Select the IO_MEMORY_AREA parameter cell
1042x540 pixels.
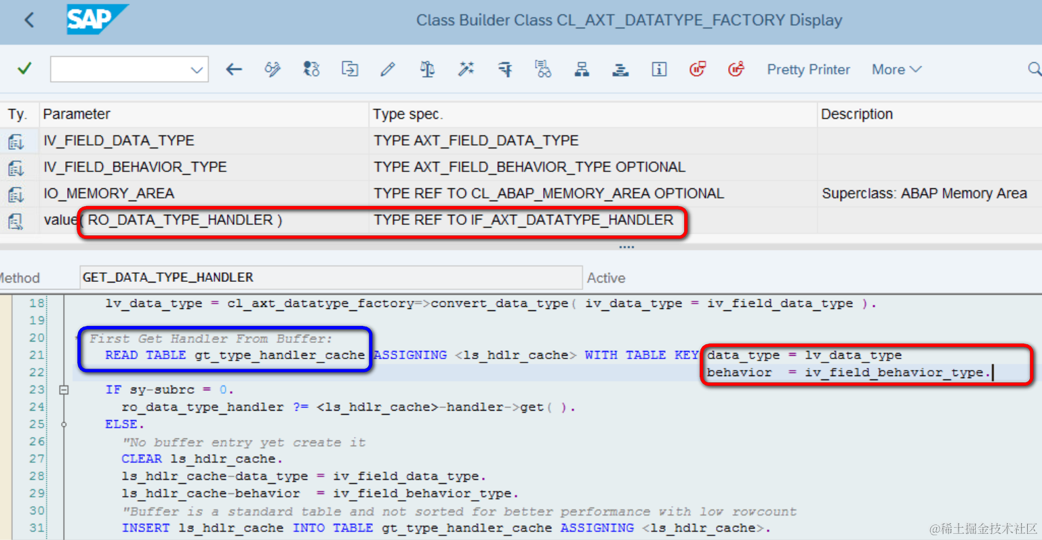204,194
